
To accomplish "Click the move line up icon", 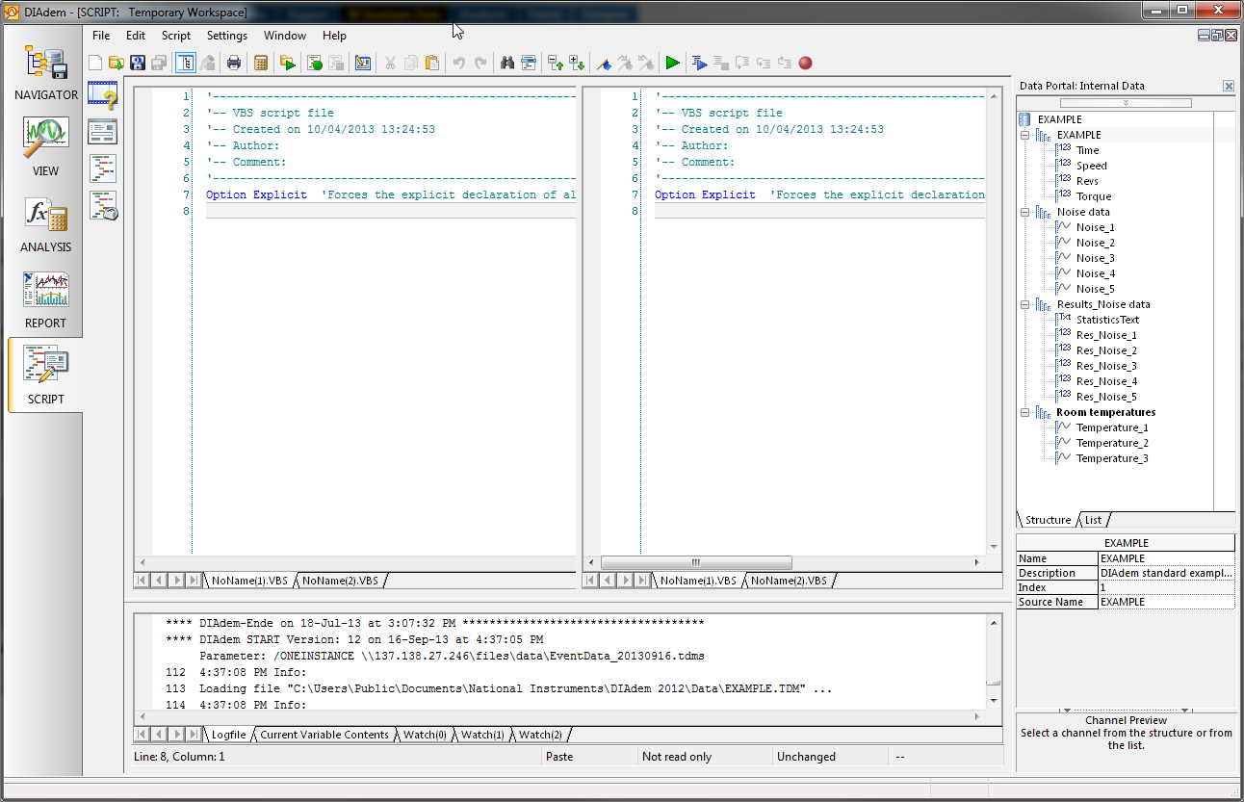I will pos(556,63).
